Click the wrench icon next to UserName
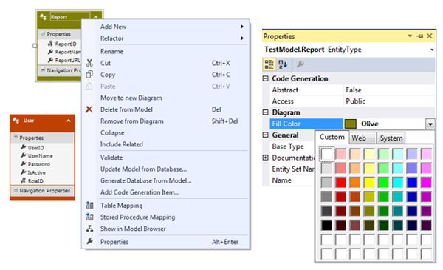443x270 pixels. 23,155
